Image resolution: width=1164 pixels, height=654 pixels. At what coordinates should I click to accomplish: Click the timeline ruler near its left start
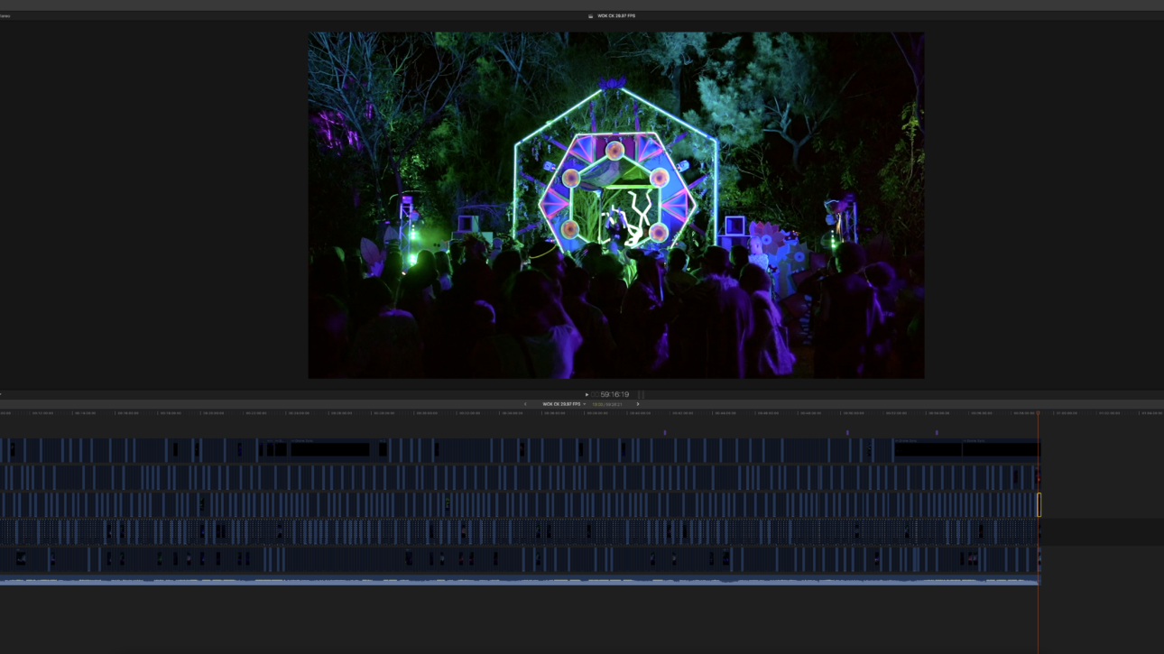(x=18, y=413)
